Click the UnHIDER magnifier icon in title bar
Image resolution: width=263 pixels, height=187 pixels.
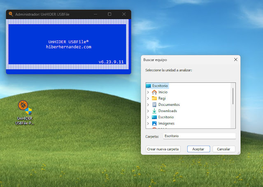click(11, 14)
